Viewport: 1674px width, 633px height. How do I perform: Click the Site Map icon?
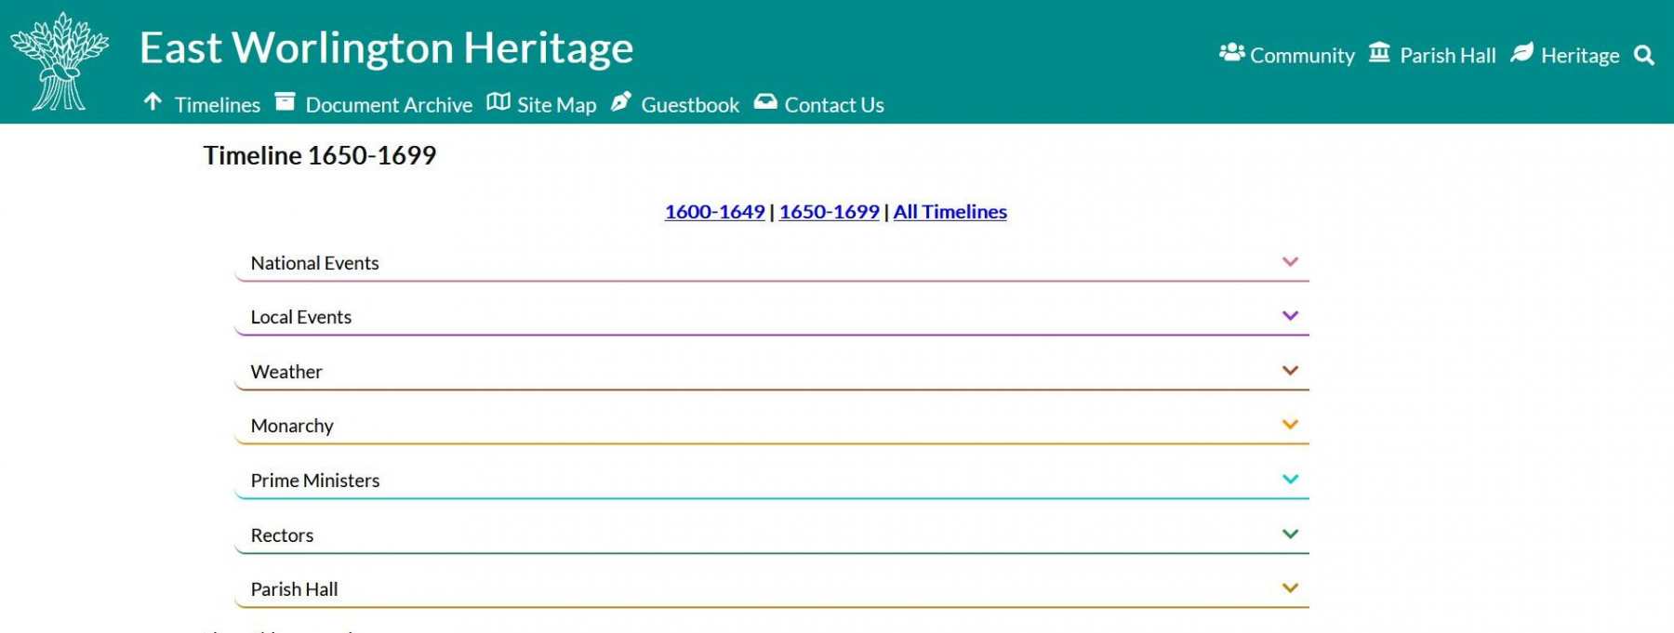tap(498, 101)
